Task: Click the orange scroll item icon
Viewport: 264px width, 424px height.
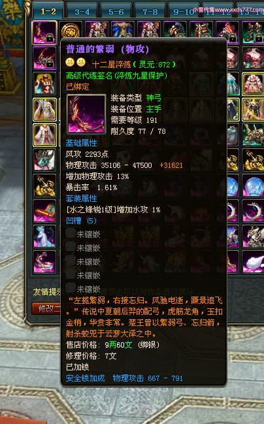Action: coord(44,211)
